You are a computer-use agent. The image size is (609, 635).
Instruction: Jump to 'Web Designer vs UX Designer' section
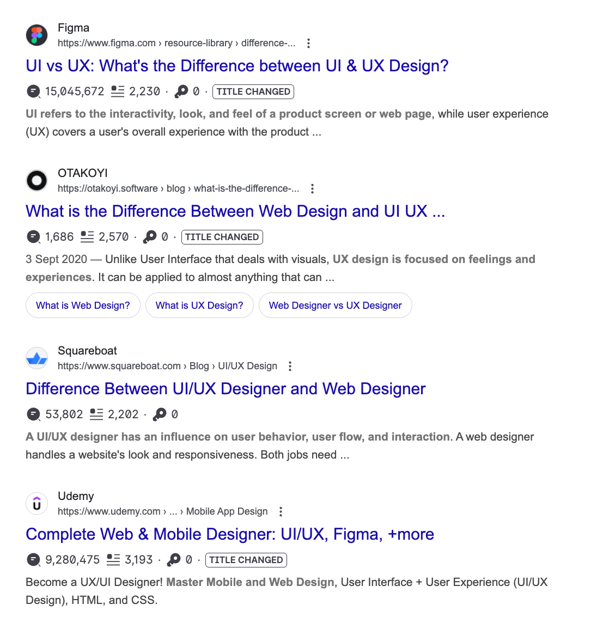pos(335,306)
